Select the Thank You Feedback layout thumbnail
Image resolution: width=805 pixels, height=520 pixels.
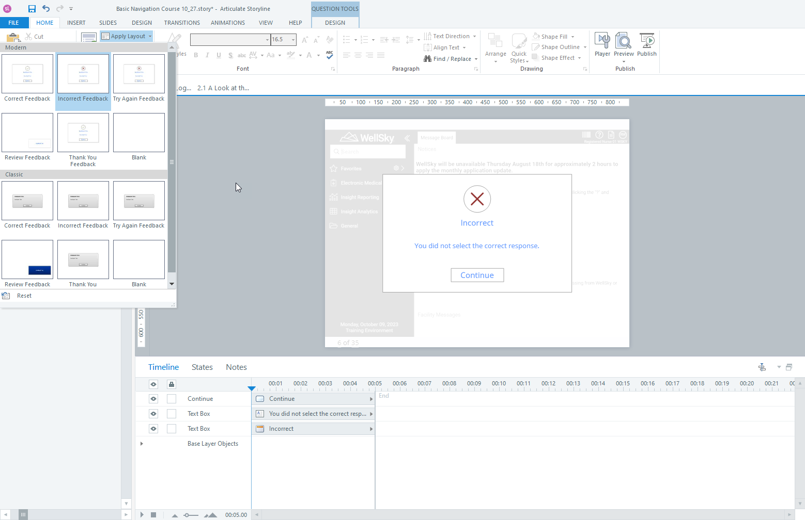click(x=83, y=133)
